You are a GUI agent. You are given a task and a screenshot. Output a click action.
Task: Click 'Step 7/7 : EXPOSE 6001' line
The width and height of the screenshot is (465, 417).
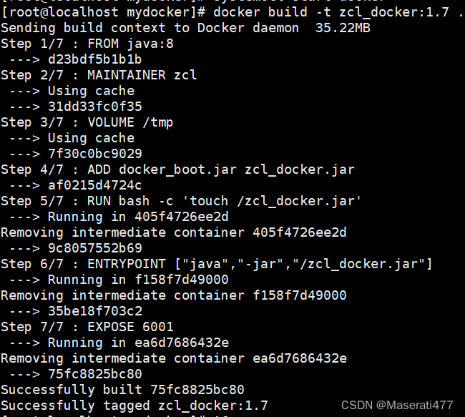pyautogui.click(x=87, y=327)
